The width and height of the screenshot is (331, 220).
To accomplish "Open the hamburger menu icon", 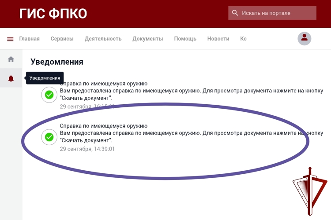I will coord(10,39).
